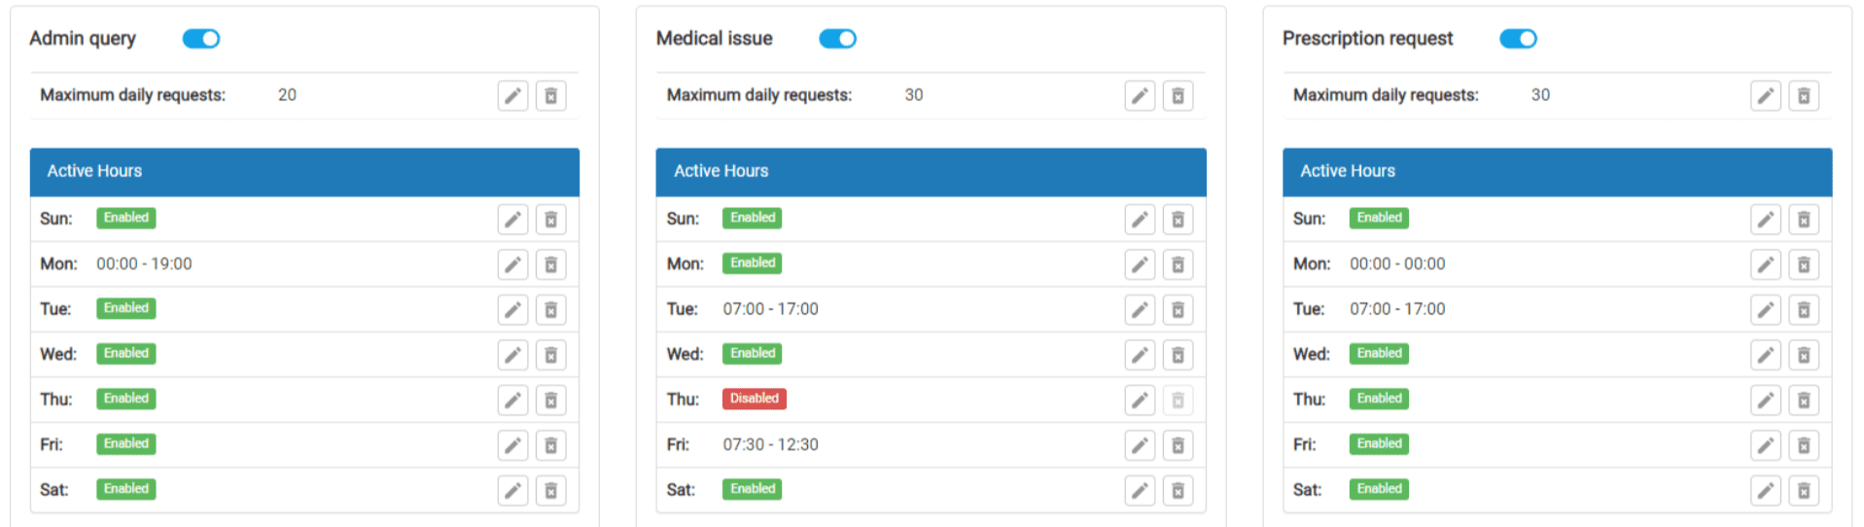Click Enabled badge for Prescription request Saturday

point(1379,489)
